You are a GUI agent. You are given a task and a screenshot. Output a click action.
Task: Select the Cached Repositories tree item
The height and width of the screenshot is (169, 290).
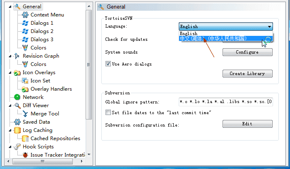click(x=55, y=138)
